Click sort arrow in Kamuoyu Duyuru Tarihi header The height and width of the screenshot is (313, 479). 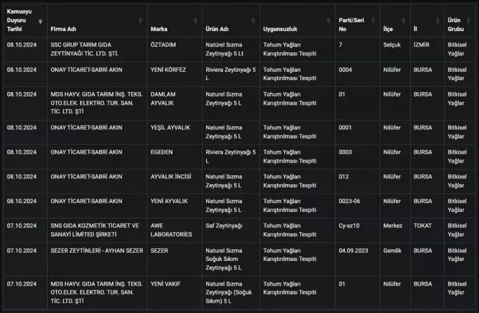click(x=41, y=21)
